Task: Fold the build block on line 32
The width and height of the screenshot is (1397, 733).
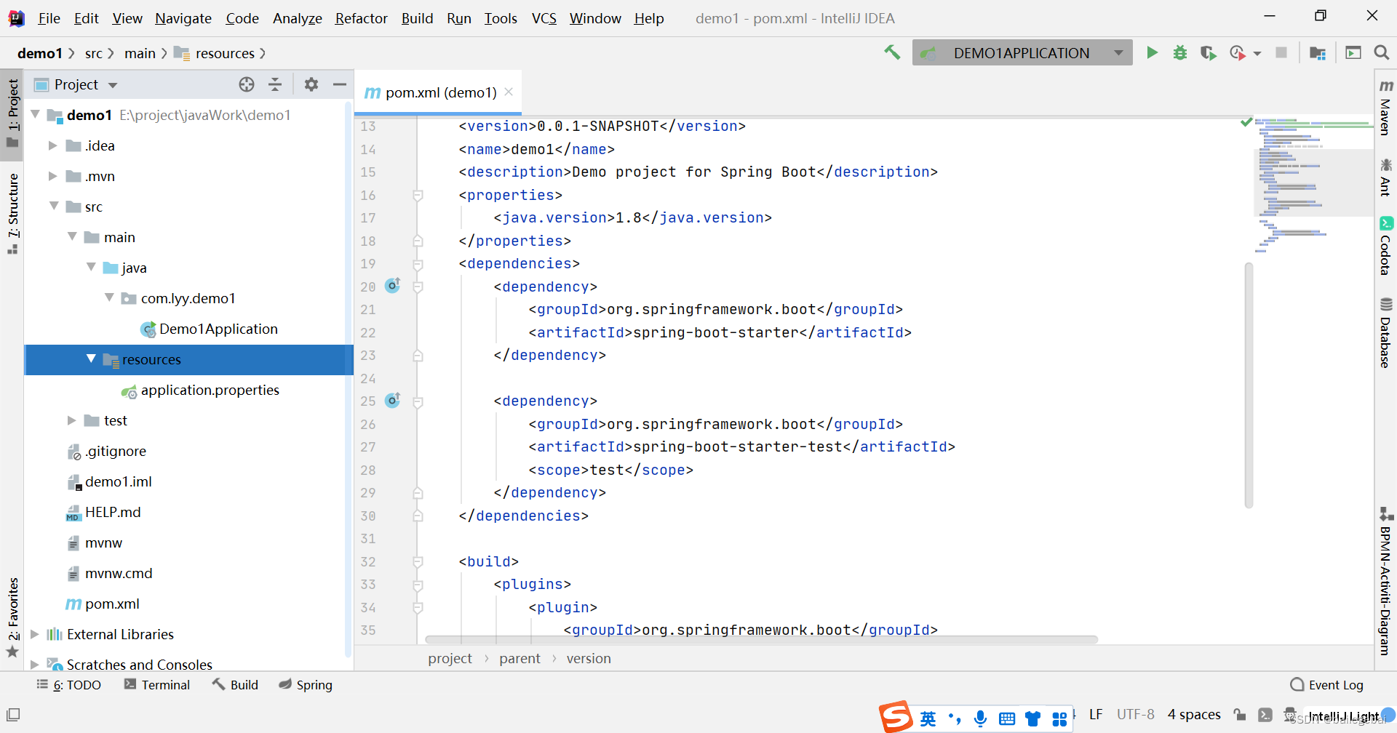Action: 418,561
